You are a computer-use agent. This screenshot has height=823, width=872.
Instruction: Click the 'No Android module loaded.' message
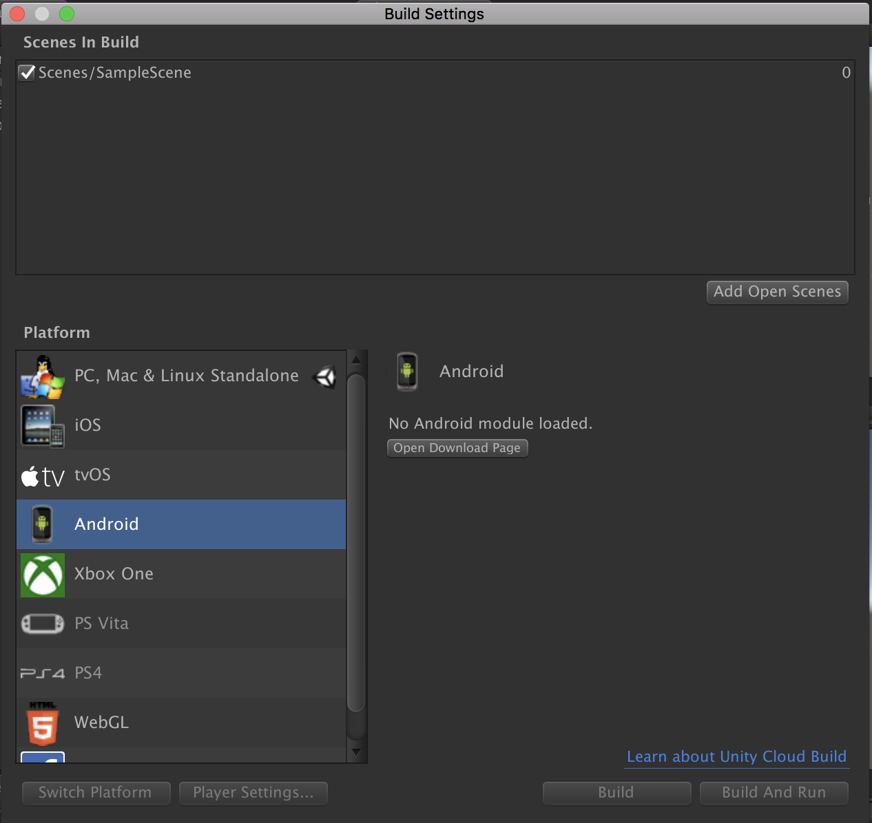(x=490, y=423)
